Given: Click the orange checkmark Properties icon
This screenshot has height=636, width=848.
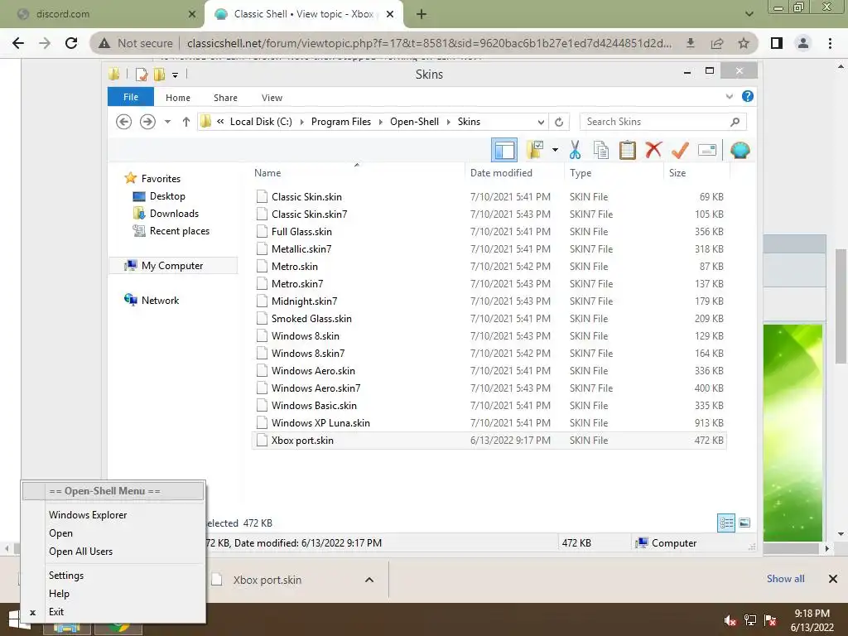Looking at the screenshot, I should [x=680, y=150].
